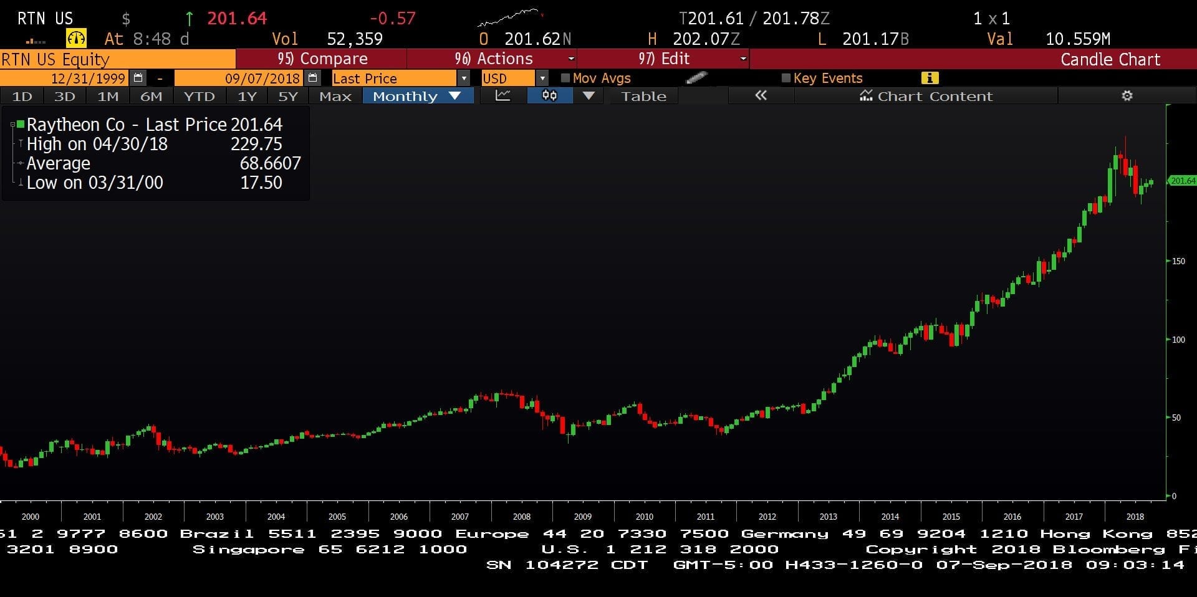Click the 201.64 price tag on axis

(1182, 181)
